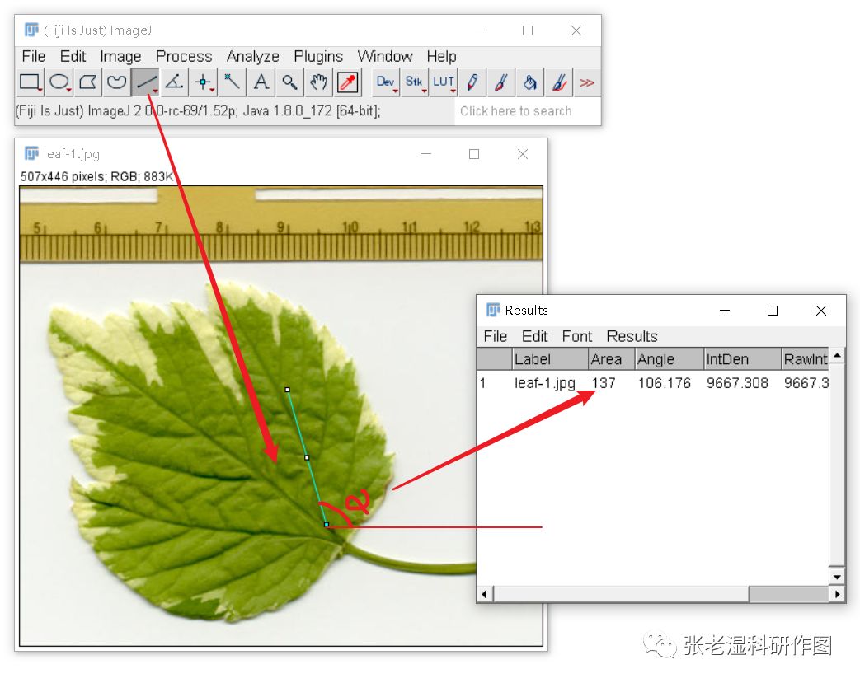Screen dimensions: 860x683
Task: Click the RawInt column header
Action: (x=805, y=359)
